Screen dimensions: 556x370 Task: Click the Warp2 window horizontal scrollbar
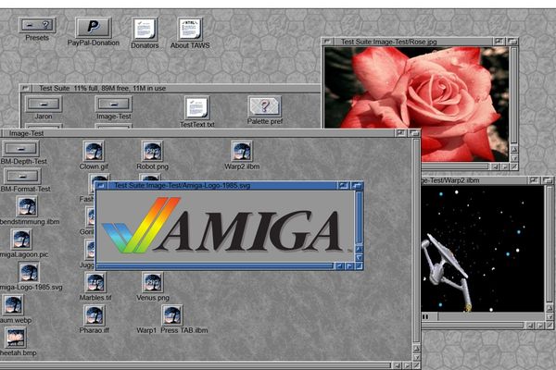pos(472,326)
